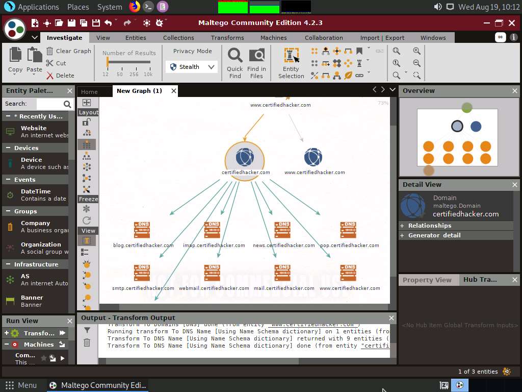
Task: Click the Bookmark selection icon
Action: 359,51
